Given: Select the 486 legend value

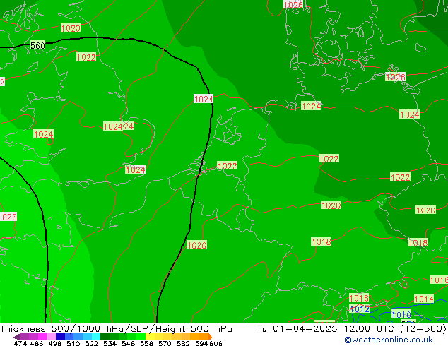Looking at the screenshot, I should point(37,343).
